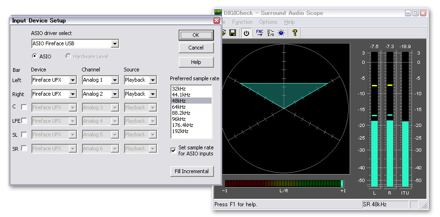Image resolution: width=440 pixels, height=217 pixels.
Task: Open the Right bar Source dropdown
Action: pyautogui.click(x=153, y=94)
